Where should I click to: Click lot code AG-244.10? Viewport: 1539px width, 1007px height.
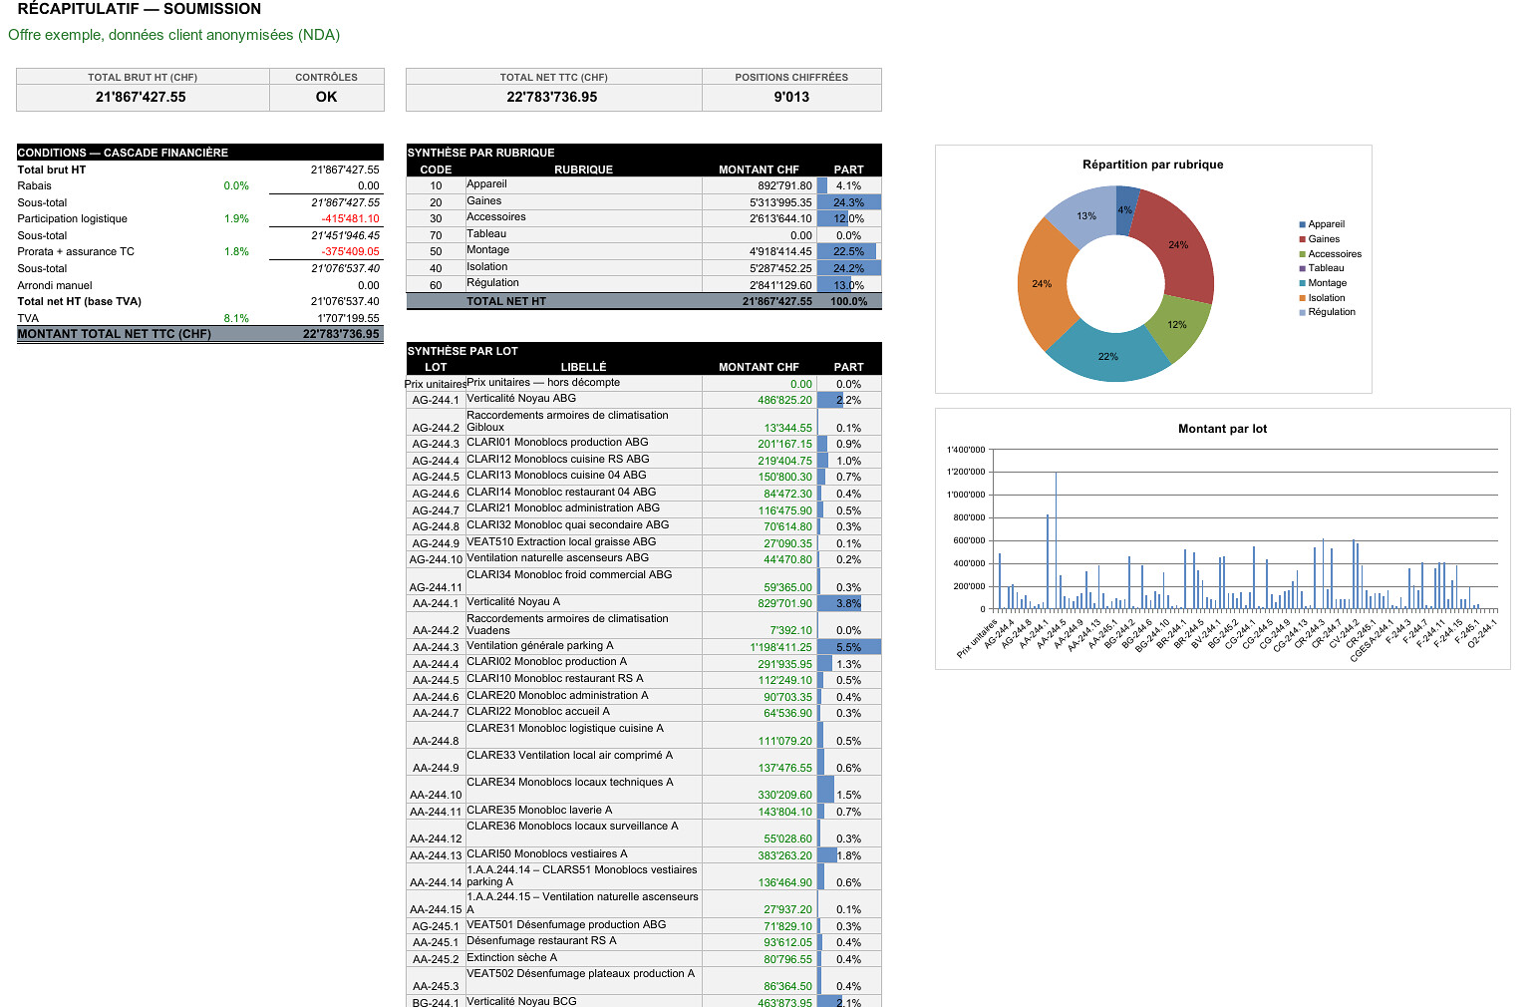point(436,559)
